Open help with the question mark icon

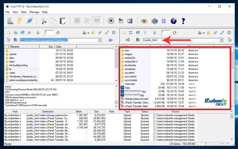coord(183,21)
